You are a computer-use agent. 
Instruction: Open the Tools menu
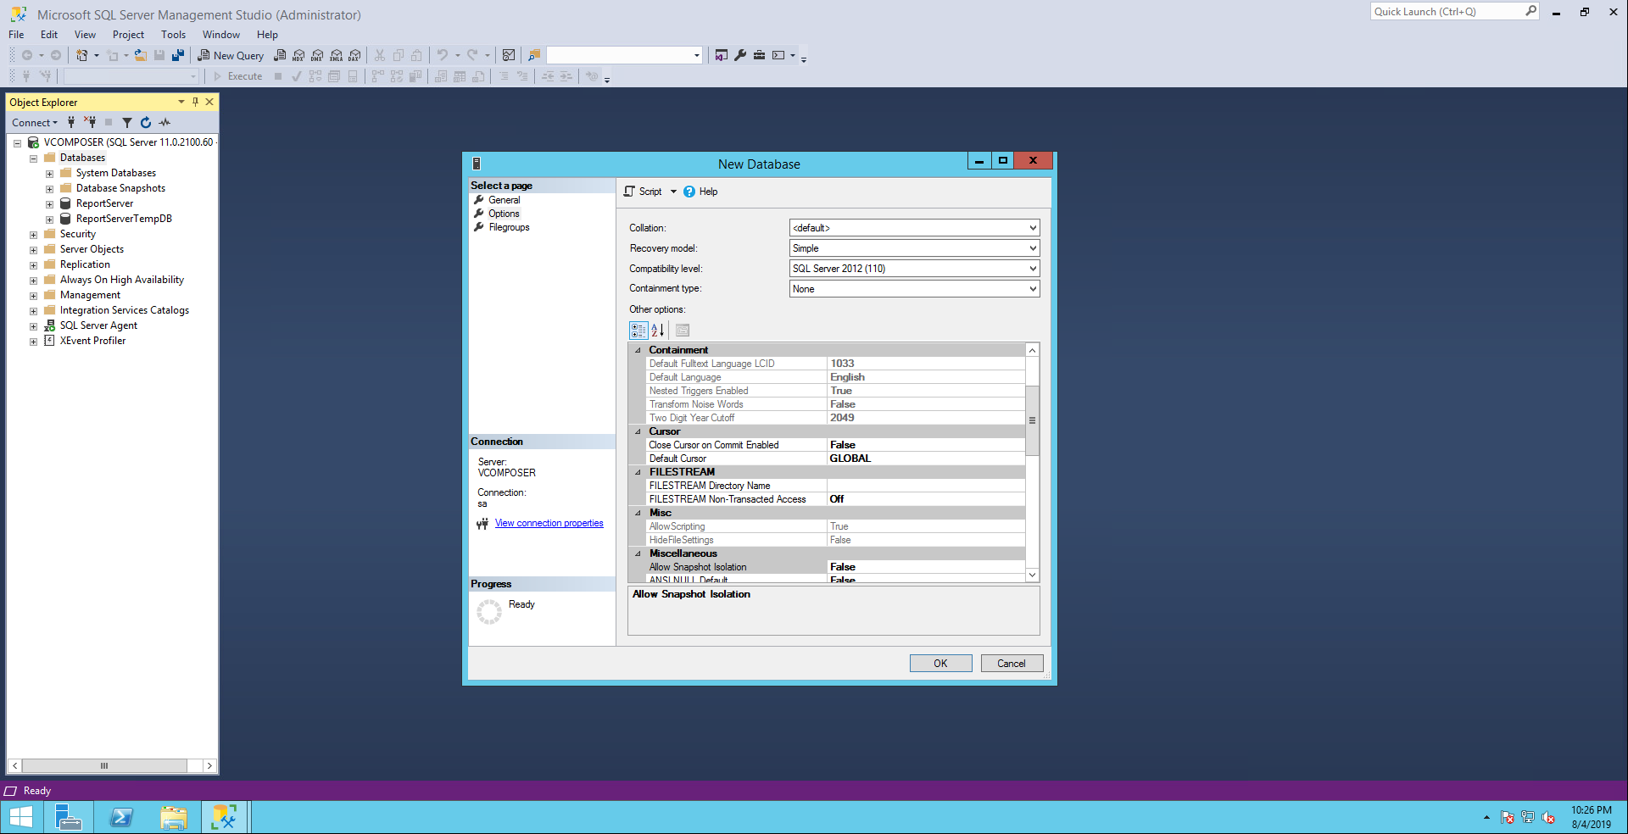pyautogui.click(x=173, y=35)
